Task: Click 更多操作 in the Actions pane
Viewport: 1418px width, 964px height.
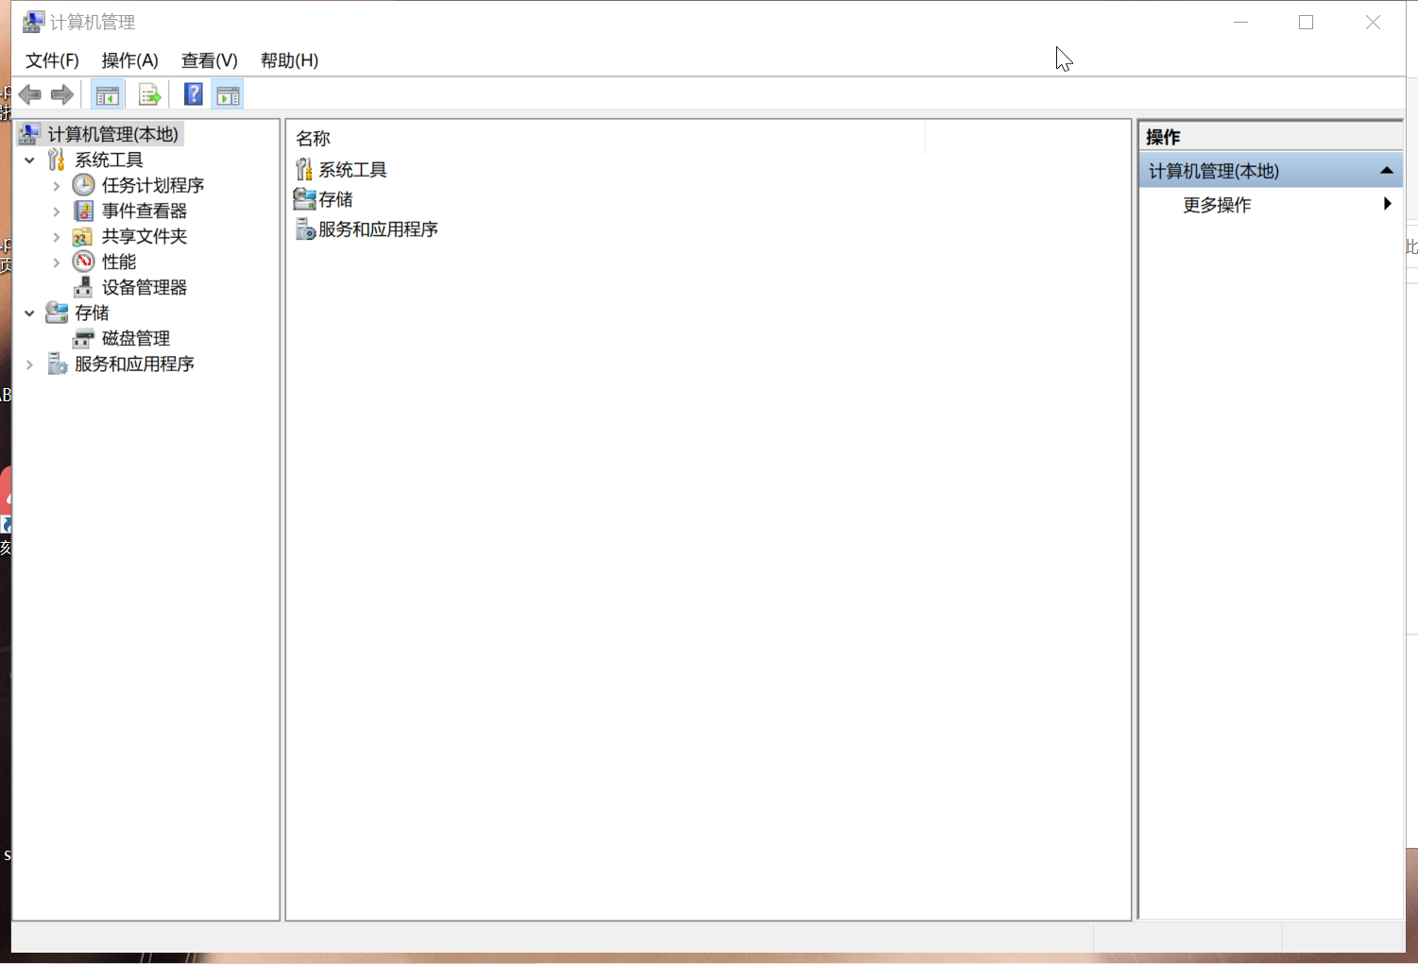Action: point(1217,205)
